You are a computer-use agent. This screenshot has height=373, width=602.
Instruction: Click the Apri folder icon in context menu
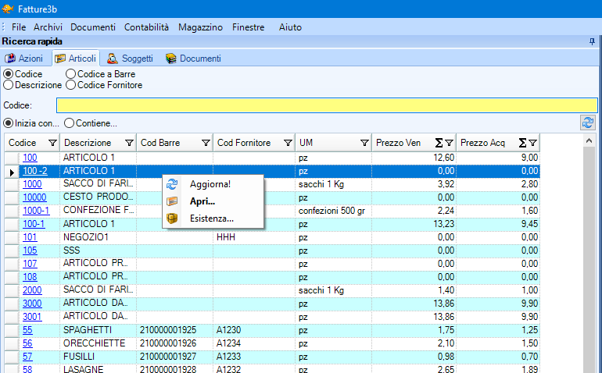173,201
